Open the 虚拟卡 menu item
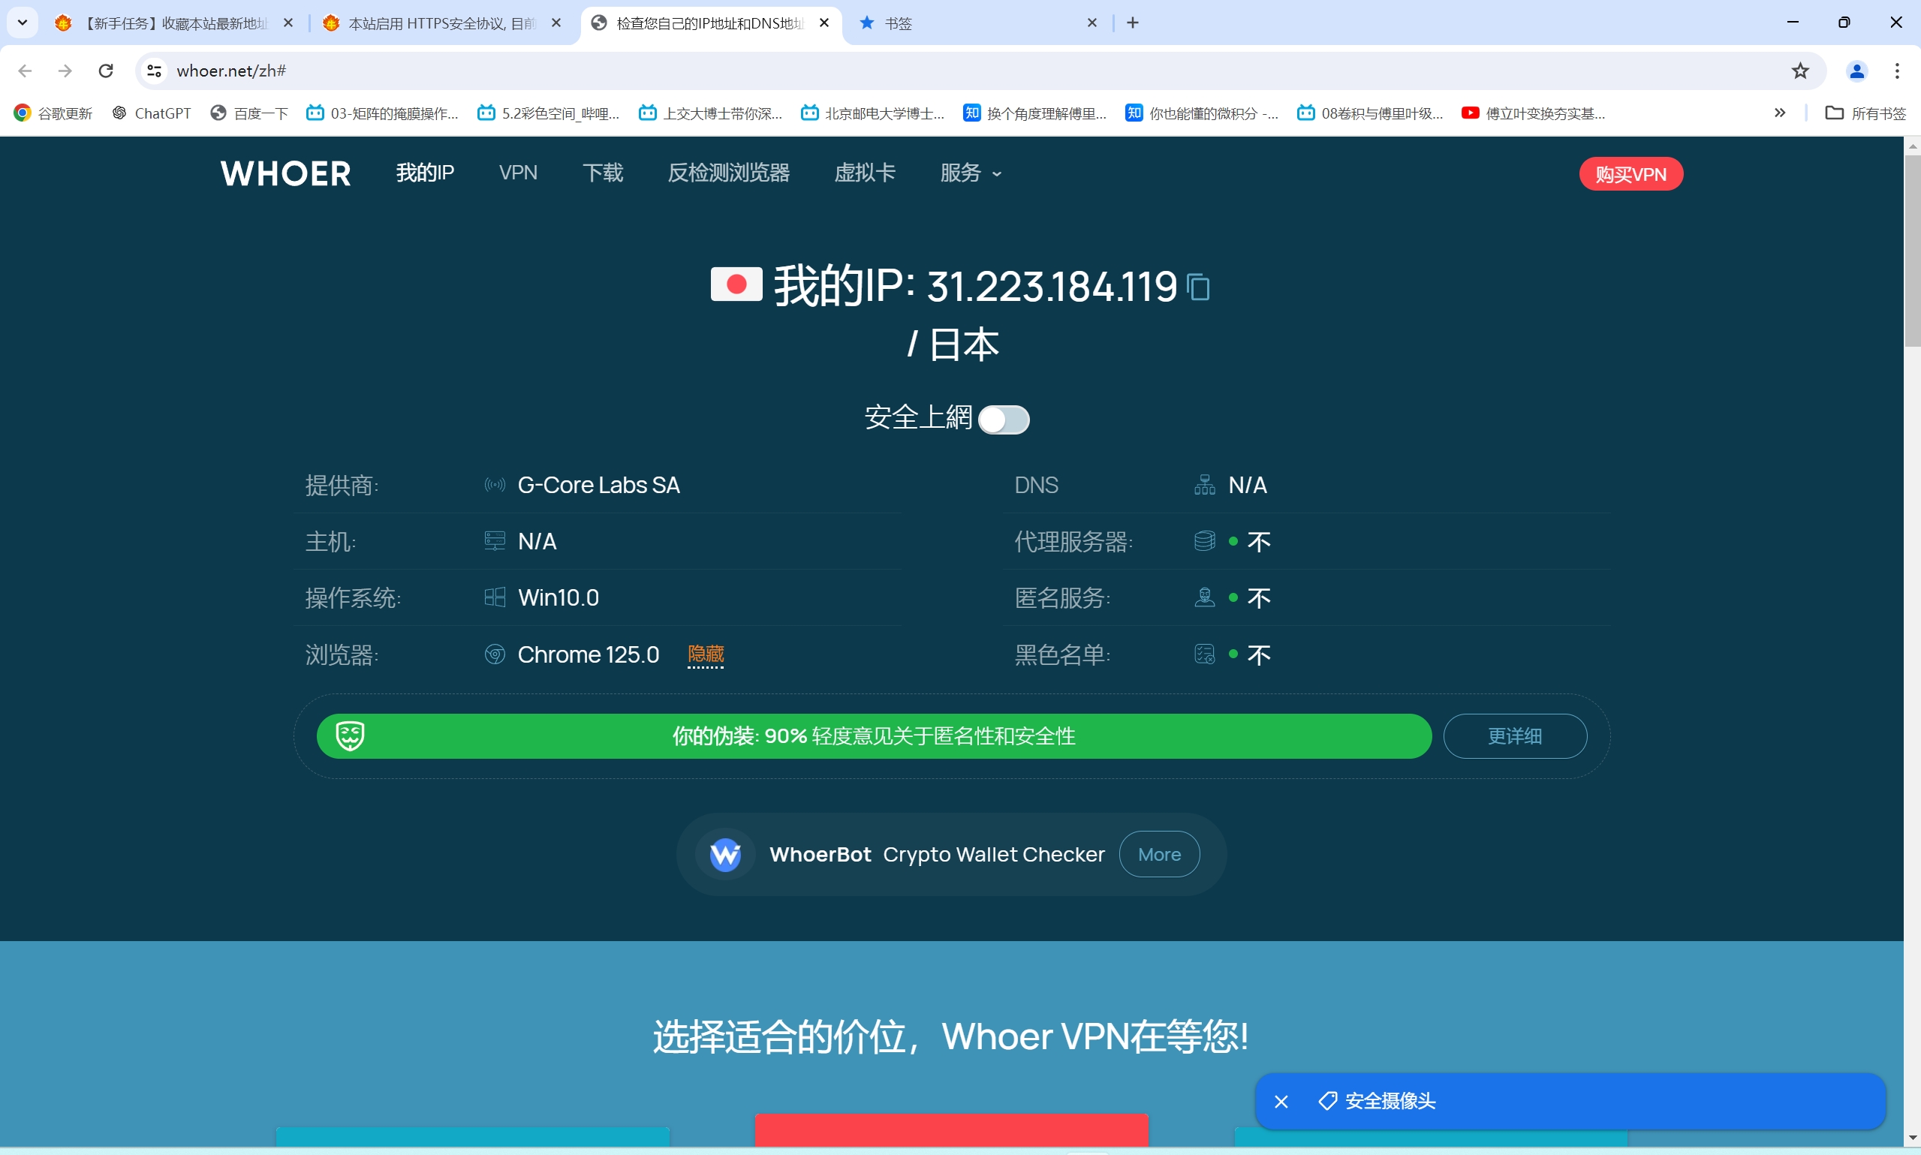Viewport: 1921px width, 1155px height. tap(865, 173)
